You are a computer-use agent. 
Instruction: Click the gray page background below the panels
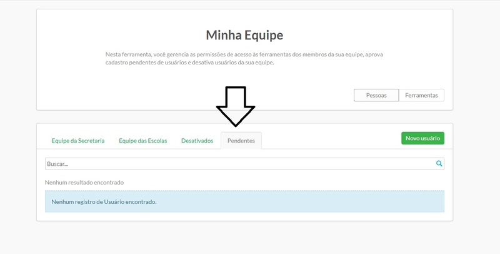(250, 238)
